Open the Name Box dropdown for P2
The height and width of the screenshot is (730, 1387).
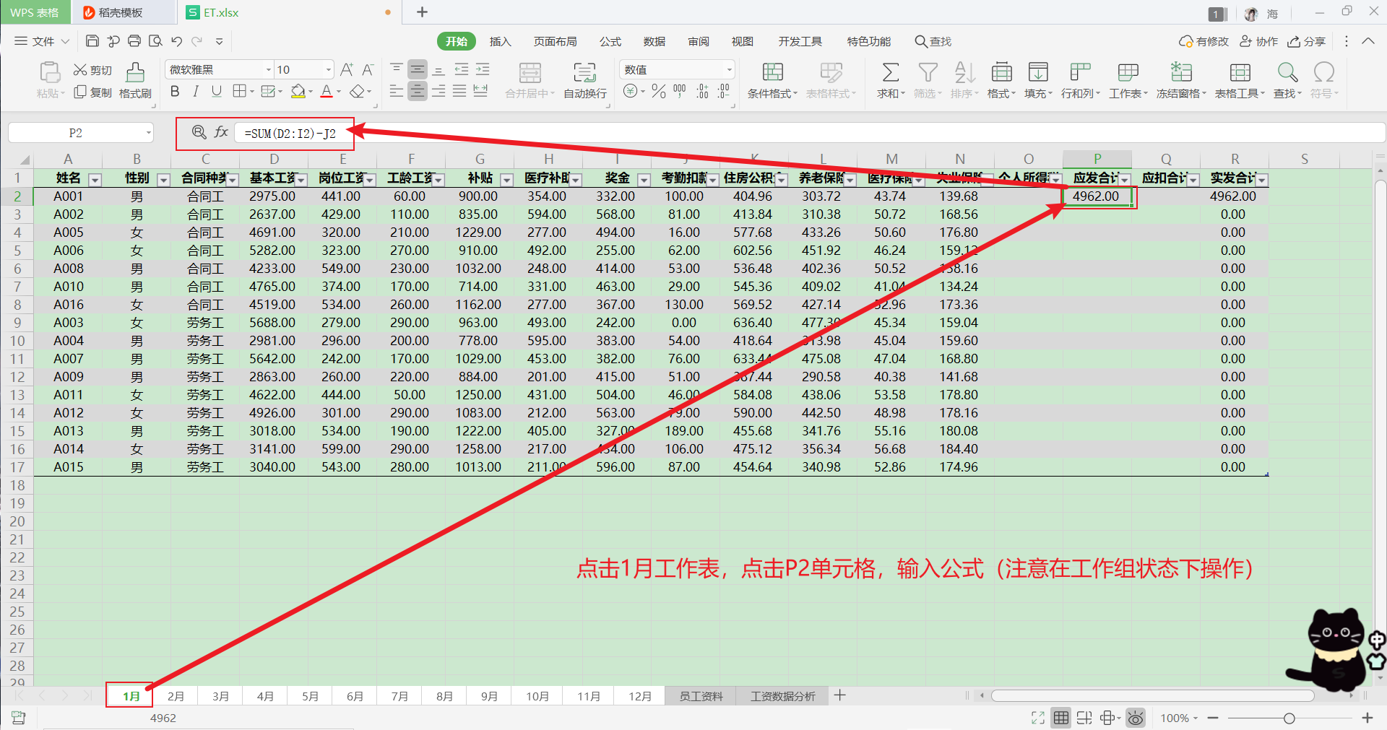(x=149, y=133)
